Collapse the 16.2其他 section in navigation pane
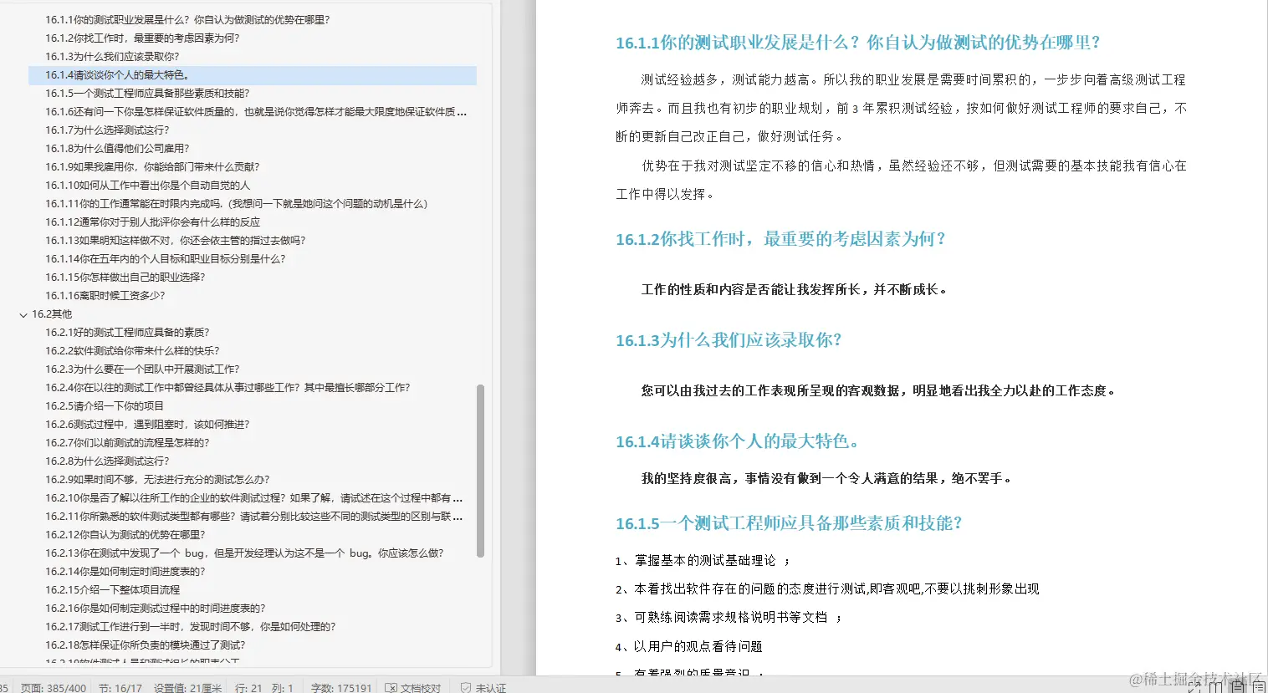Viewport: 1268px width, 693px height. (23, 313)
